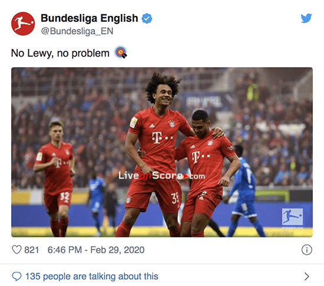Image resolution: width=324 pixels, height=286 pixels.
Task: View 135 people are talking about this
Action: click(92, 277)
